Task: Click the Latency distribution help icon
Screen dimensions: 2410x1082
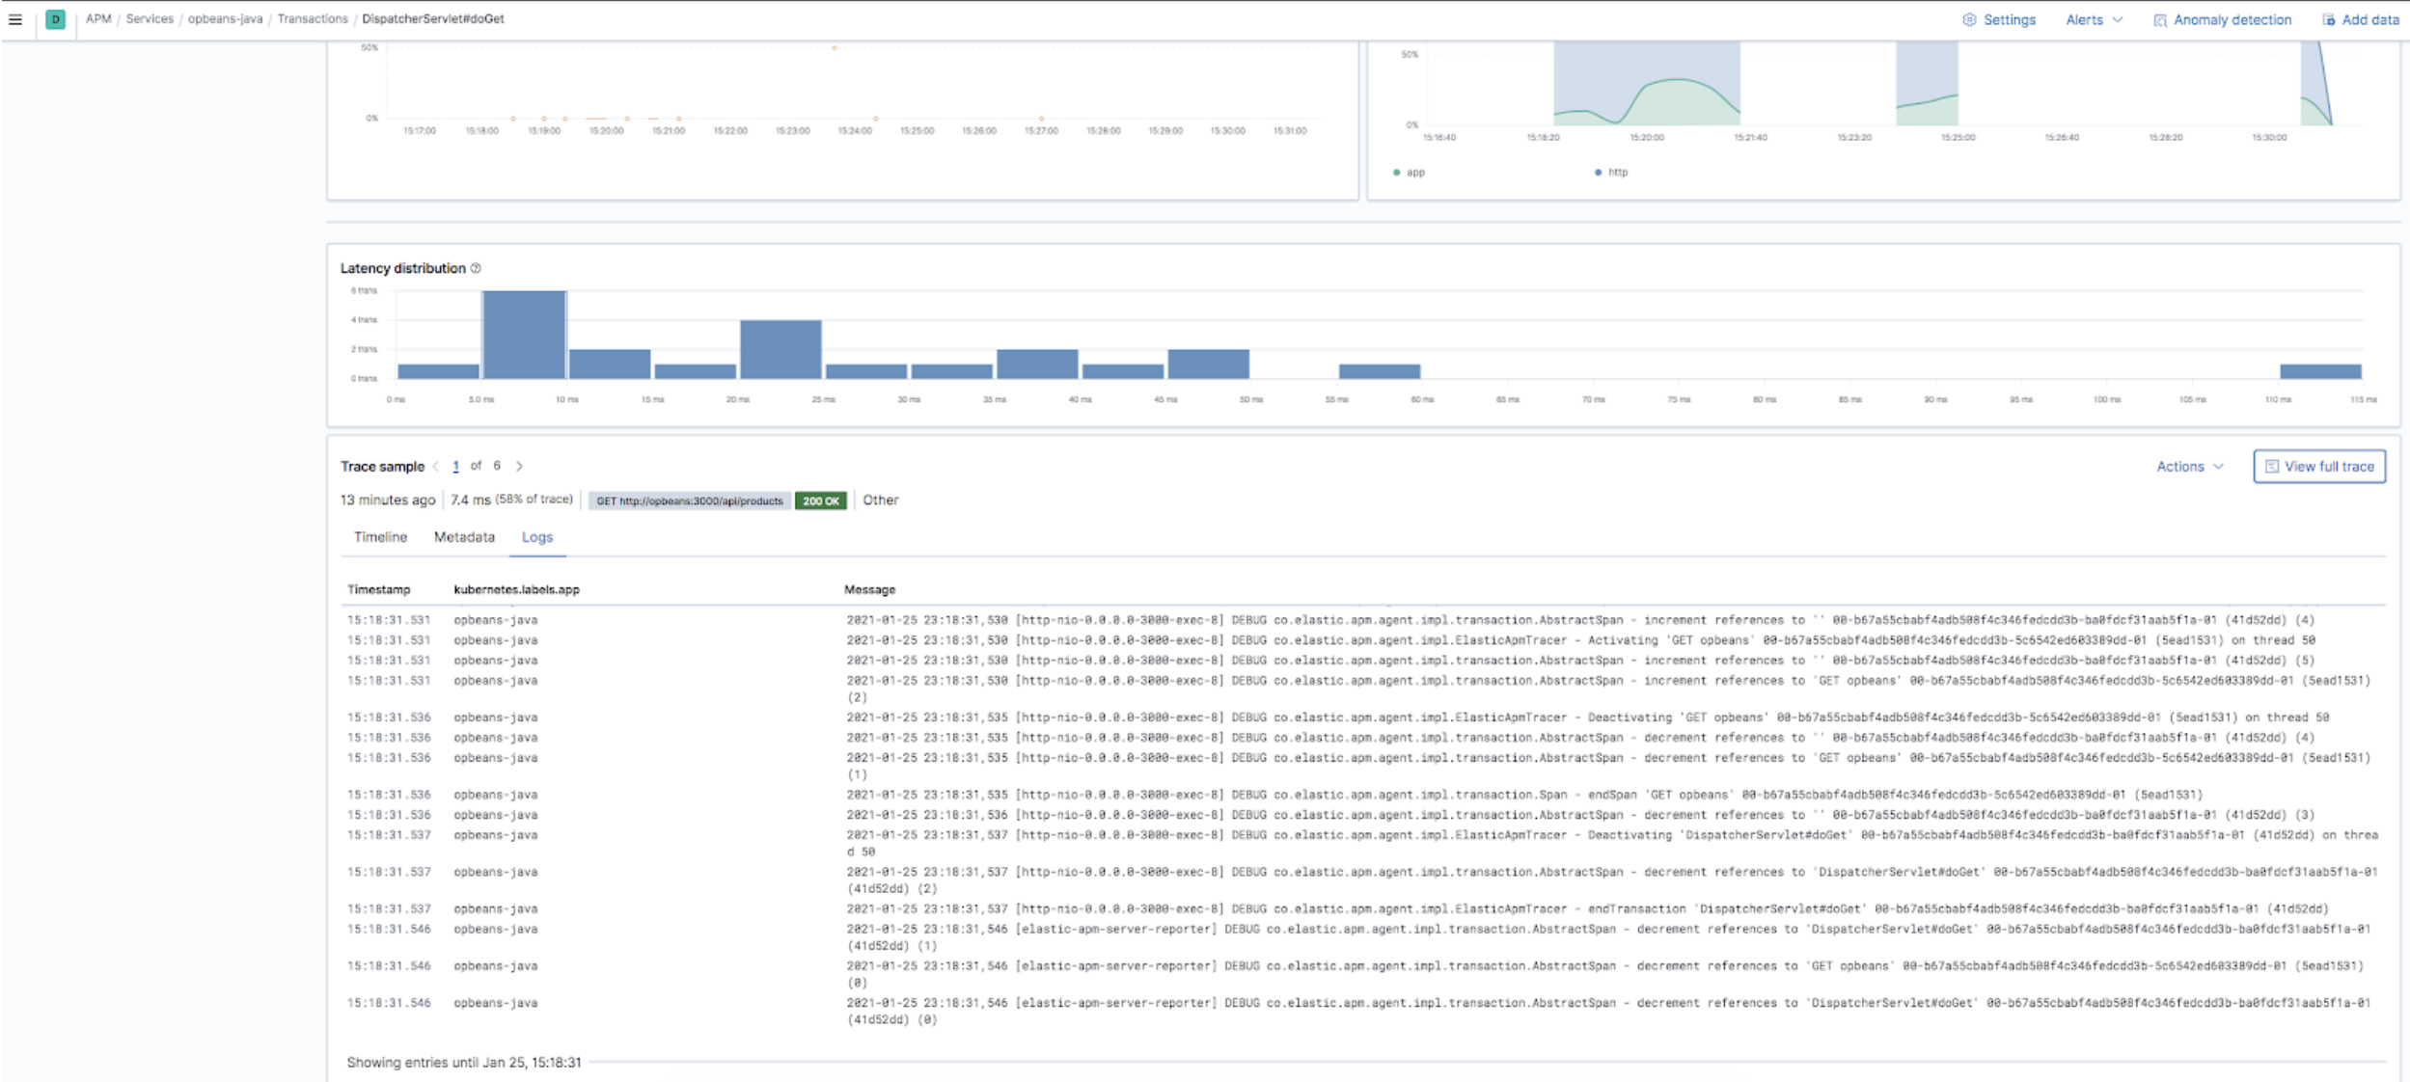Action: pyautogui.click(x=475, y=268)
